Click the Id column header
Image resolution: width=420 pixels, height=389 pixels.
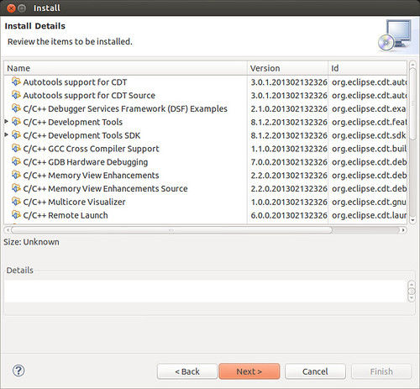pos(367,68)
